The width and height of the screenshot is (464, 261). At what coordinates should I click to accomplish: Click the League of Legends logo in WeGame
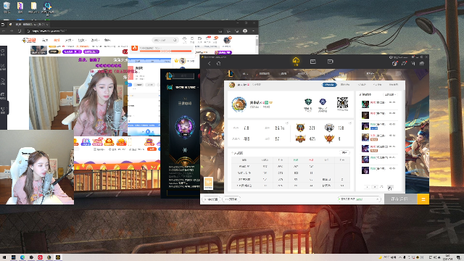(231, 73)
